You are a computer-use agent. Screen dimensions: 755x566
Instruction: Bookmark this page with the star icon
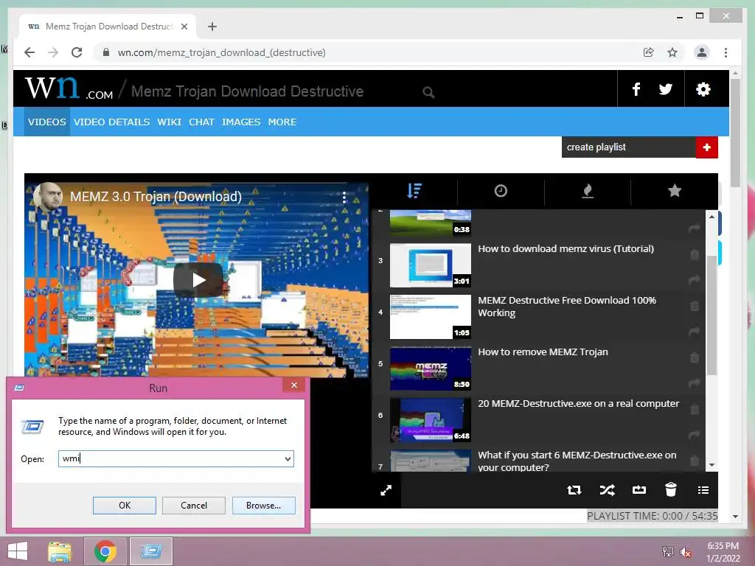(x=672, y=52)
